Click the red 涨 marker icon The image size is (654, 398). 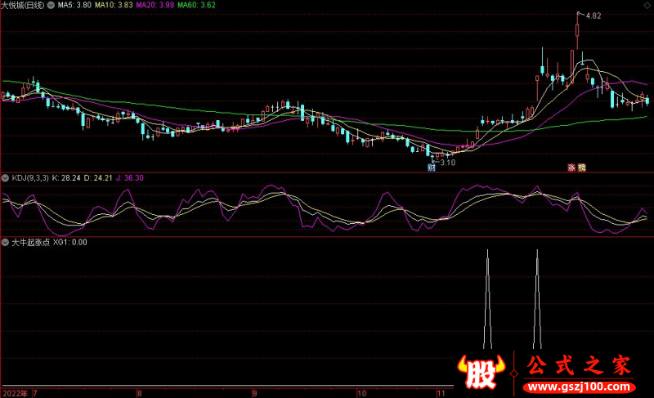(571, 168)
